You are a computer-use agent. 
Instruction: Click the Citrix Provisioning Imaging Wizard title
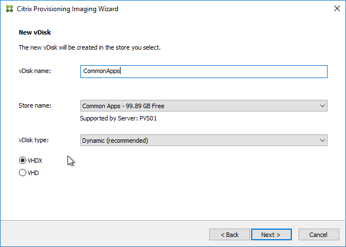coord(68,9)
